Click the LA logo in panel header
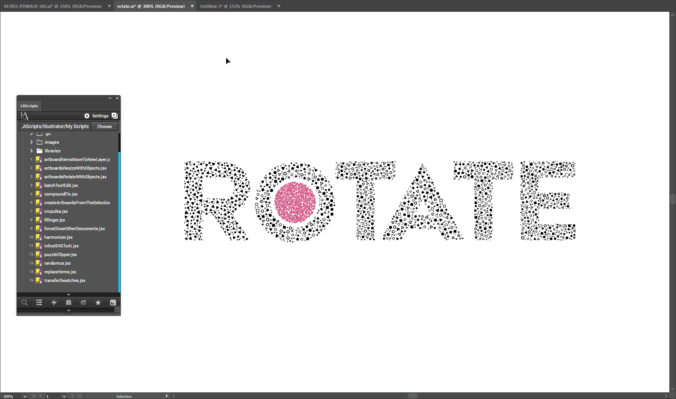676x399 pixels. pyautogui.click(x=24, y=116)
